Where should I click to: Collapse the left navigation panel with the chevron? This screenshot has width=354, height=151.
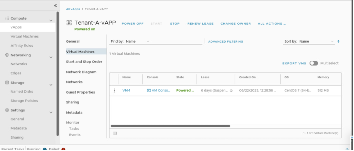click(55, 5)
